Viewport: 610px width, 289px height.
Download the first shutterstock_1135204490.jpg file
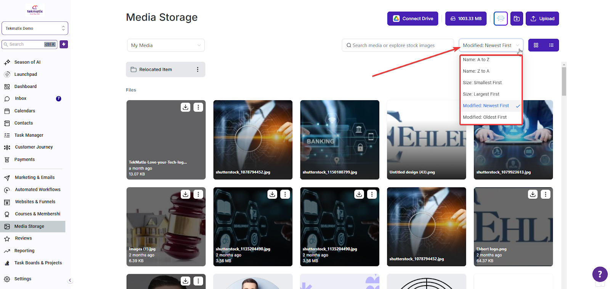click(x=272, y=194)
